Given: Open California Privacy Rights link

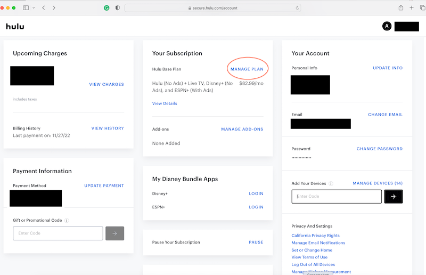Looking at the screenshot, I should (x=315, y=236).
